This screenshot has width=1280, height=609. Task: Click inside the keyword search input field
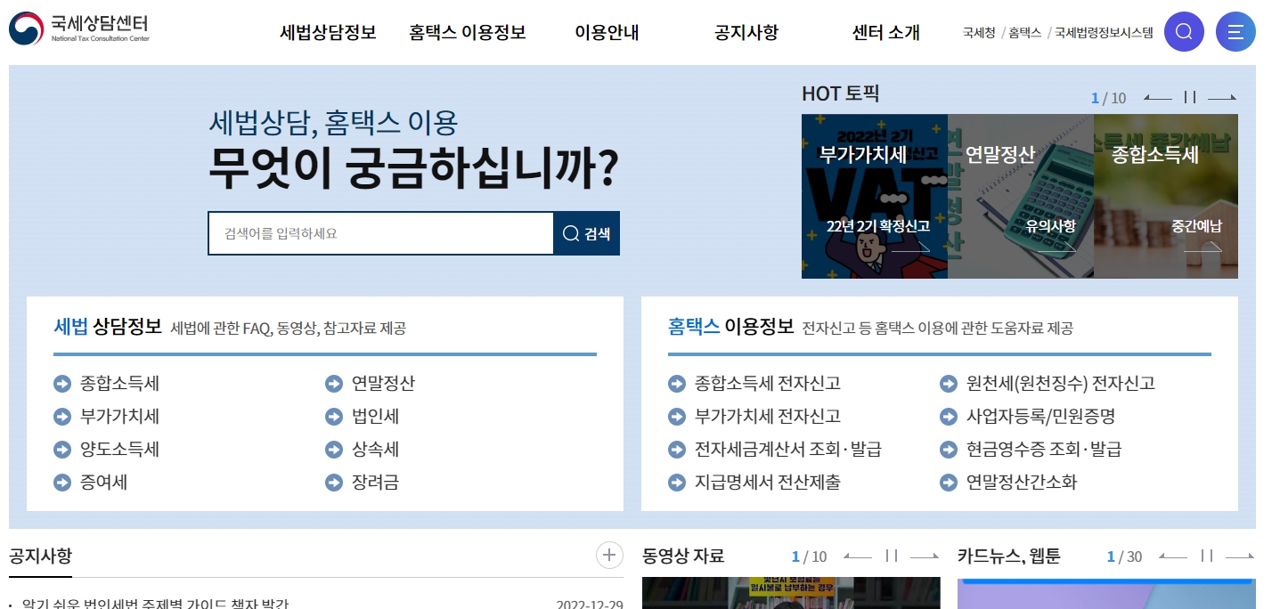click(x=374, y=232)
